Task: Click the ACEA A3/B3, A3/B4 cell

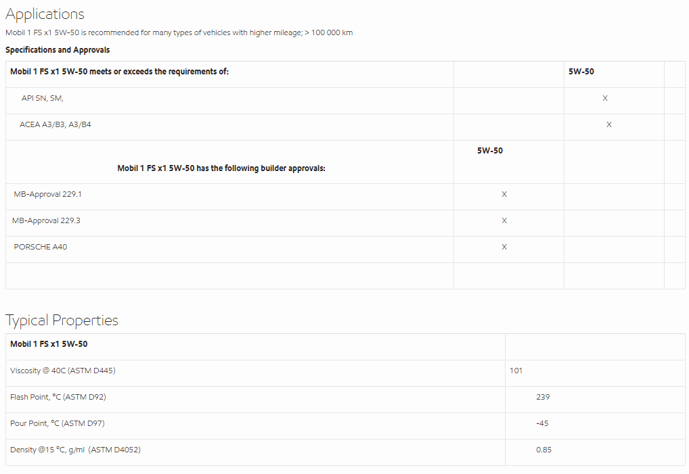Action: click(55, 124)
